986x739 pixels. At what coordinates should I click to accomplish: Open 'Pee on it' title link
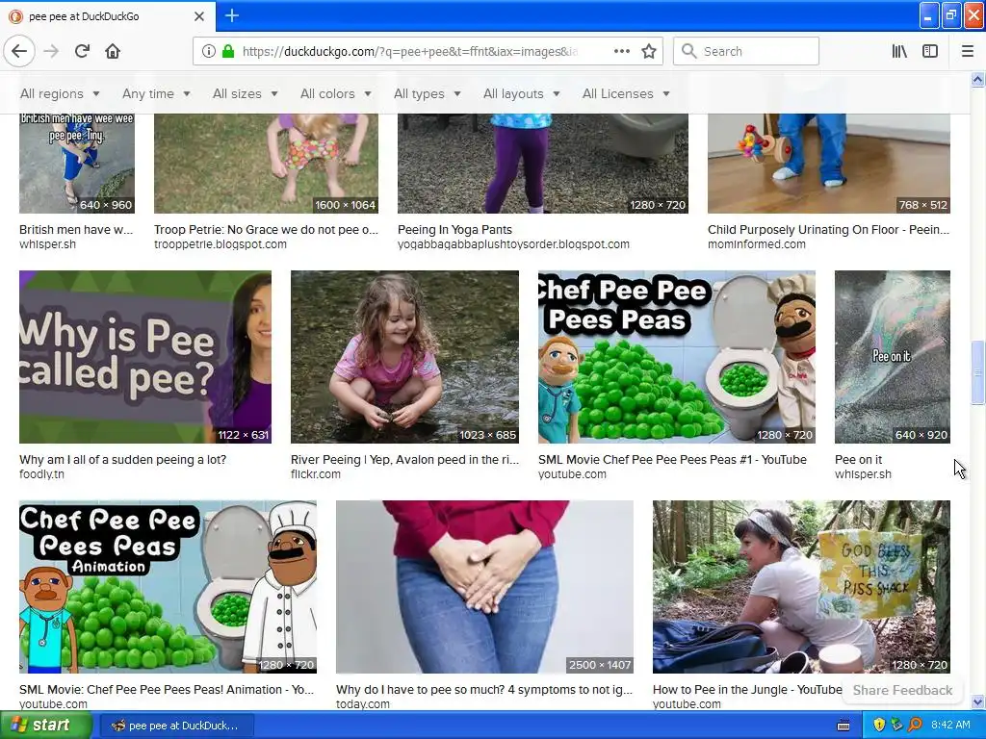coord(858,459)
